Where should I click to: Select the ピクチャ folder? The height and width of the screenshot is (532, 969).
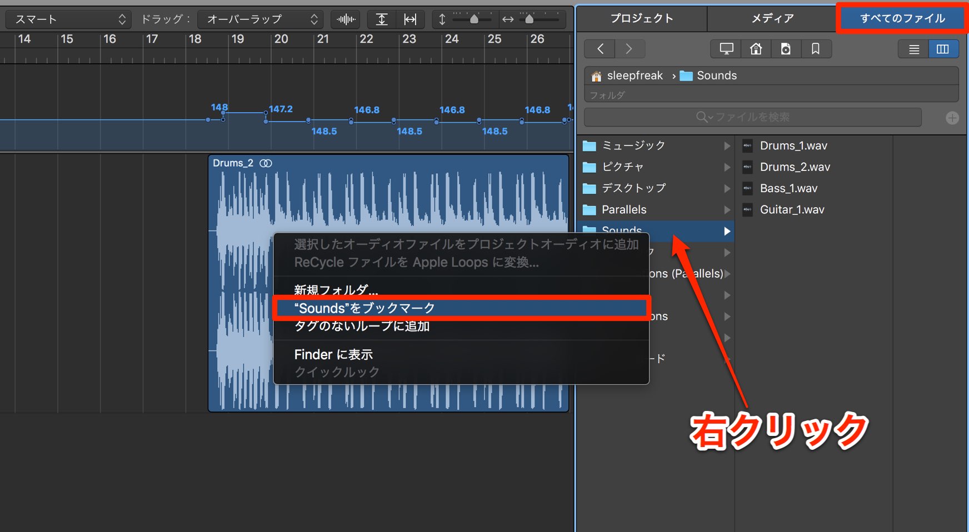pos(655,167)
